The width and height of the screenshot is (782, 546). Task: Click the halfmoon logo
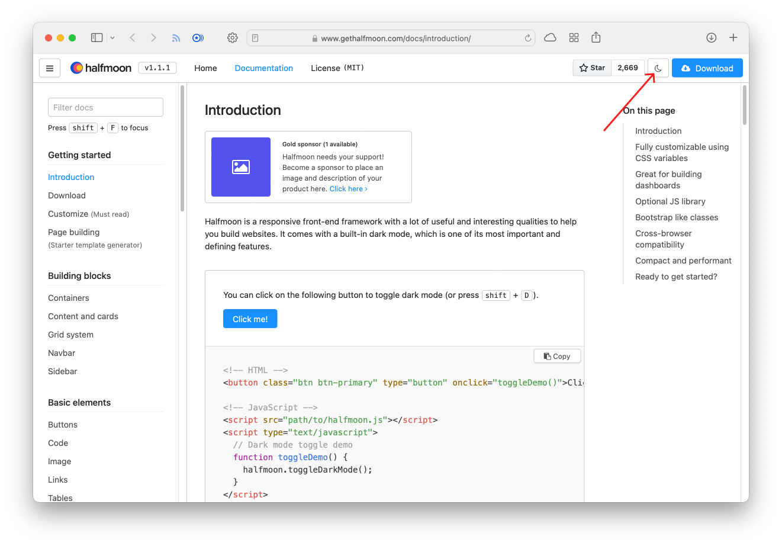(101, 68)
